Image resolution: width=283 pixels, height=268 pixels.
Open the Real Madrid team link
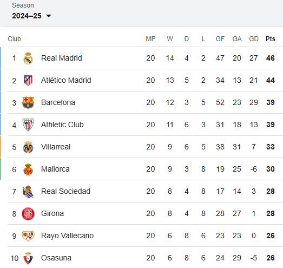62,58
